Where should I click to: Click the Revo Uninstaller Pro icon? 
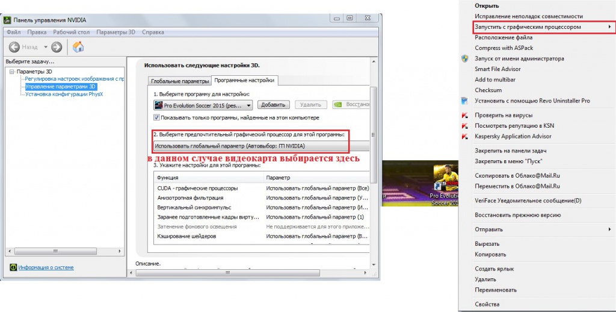tap(465, 101)
